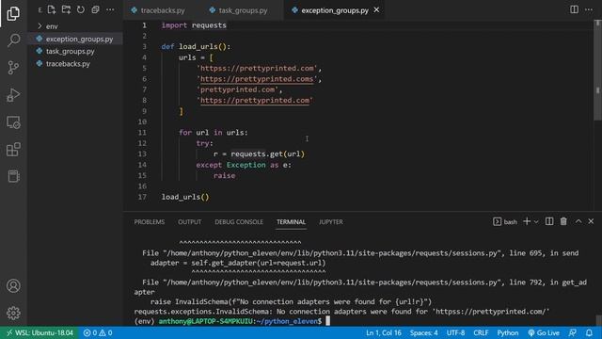Screen dimensions: 602x339
Task: Open editor more actions ellipsis
Action: (589, 9)
